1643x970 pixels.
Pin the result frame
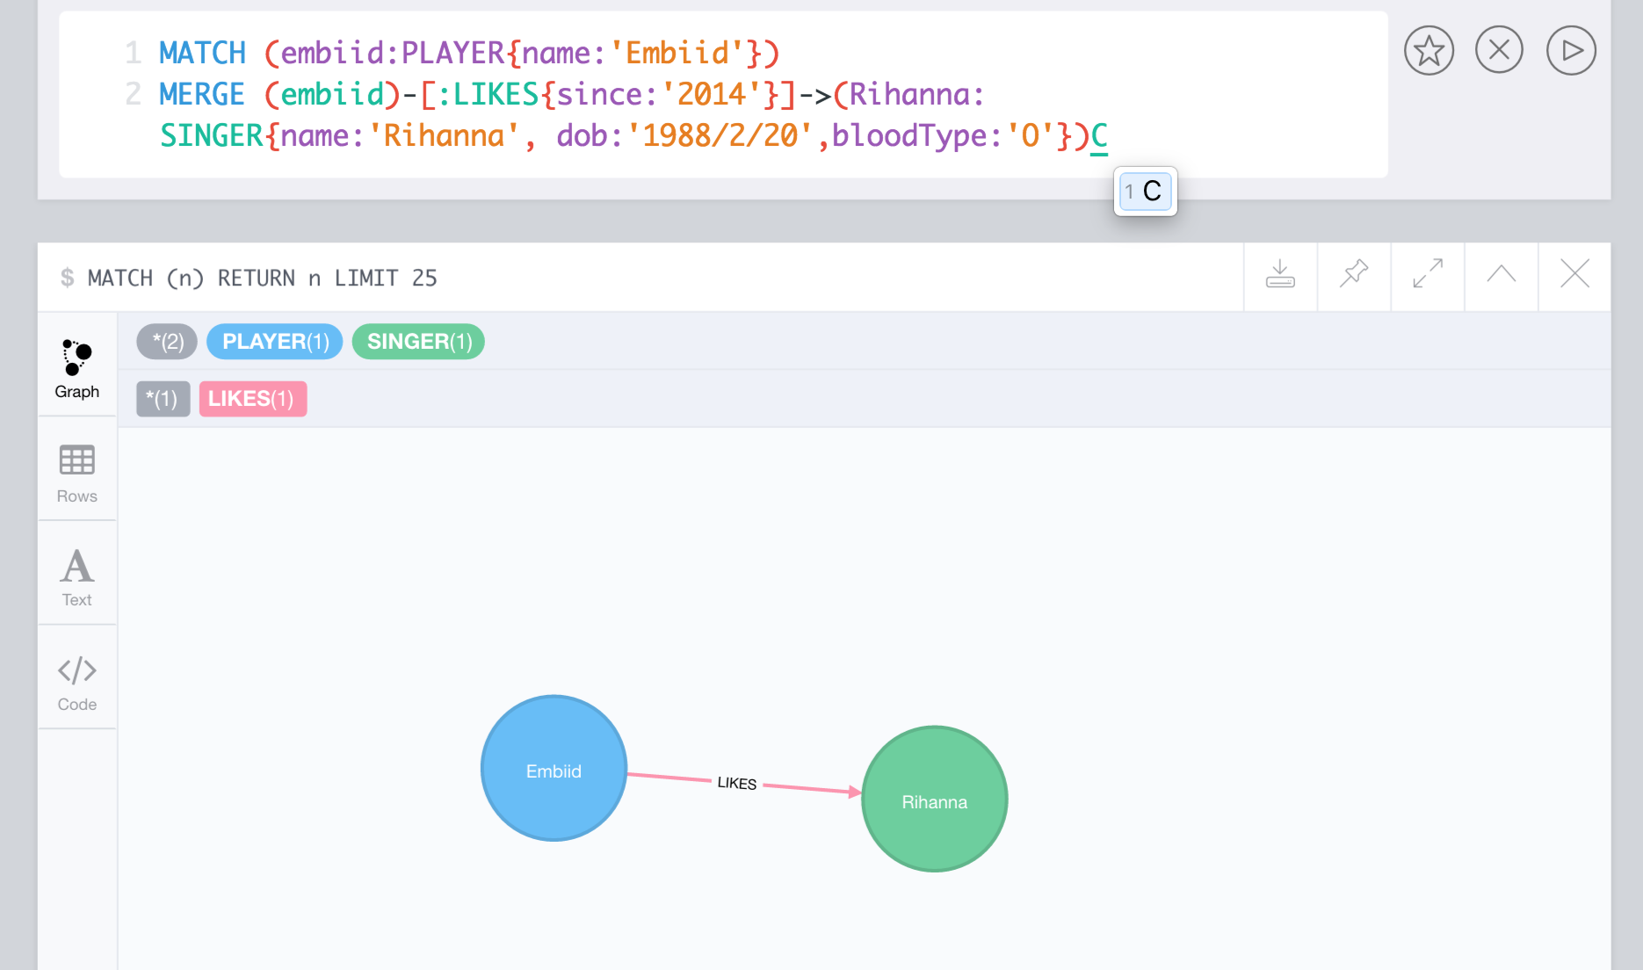click(x=1354, y=274)
